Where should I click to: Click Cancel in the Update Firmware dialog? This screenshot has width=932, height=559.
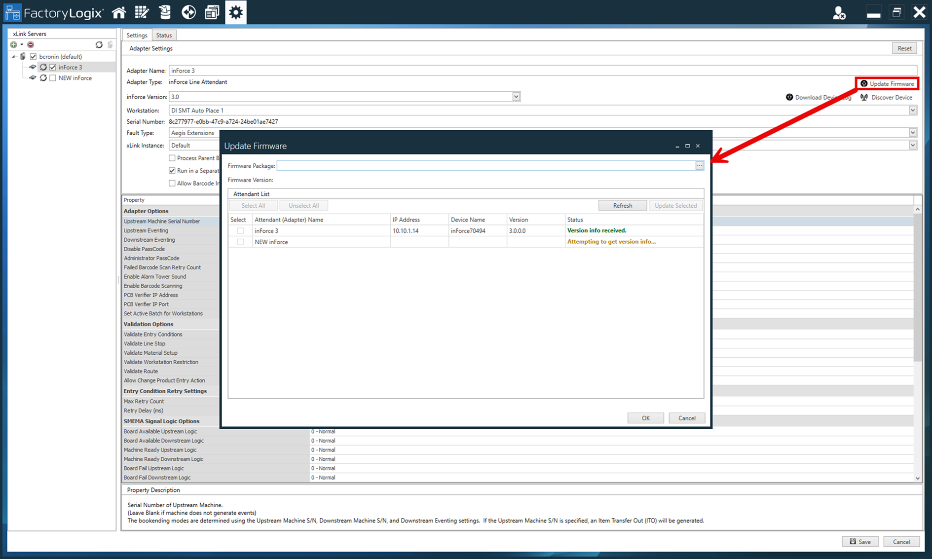coord(687,418)
